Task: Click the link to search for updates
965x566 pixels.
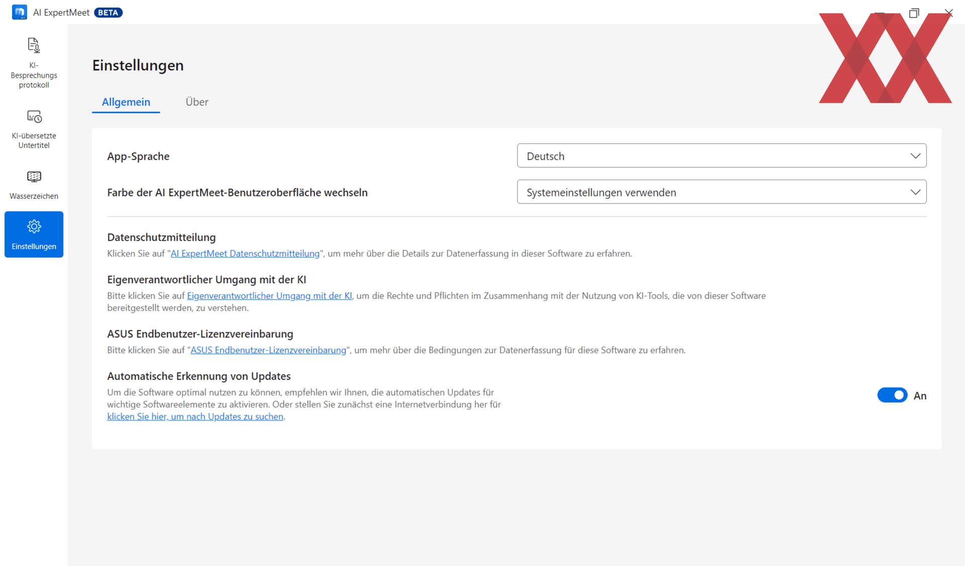Action: 195,417
